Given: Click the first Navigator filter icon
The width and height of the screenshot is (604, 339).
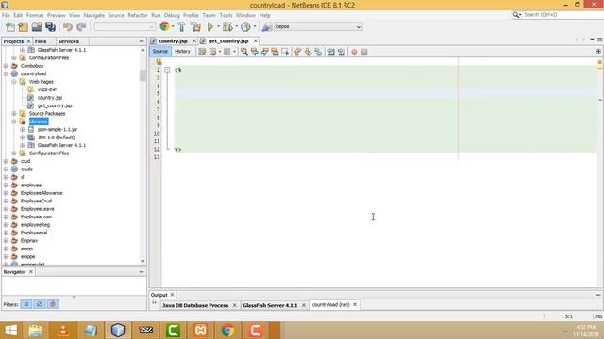Looking at the screenshot, I should click(x=26, y=304).
